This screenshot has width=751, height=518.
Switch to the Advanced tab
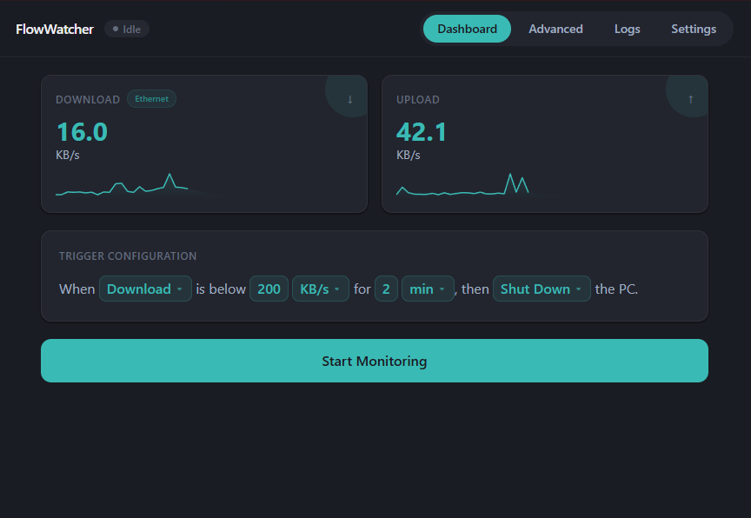pyautogui.click(x=555, y=28)
